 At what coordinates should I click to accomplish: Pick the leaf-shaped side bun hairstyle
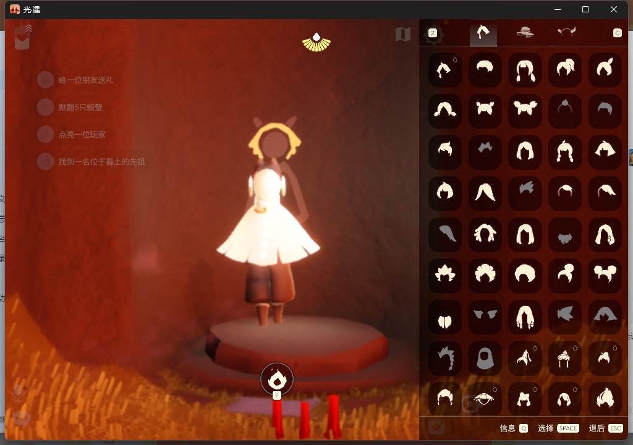click(x=605, y=70)
